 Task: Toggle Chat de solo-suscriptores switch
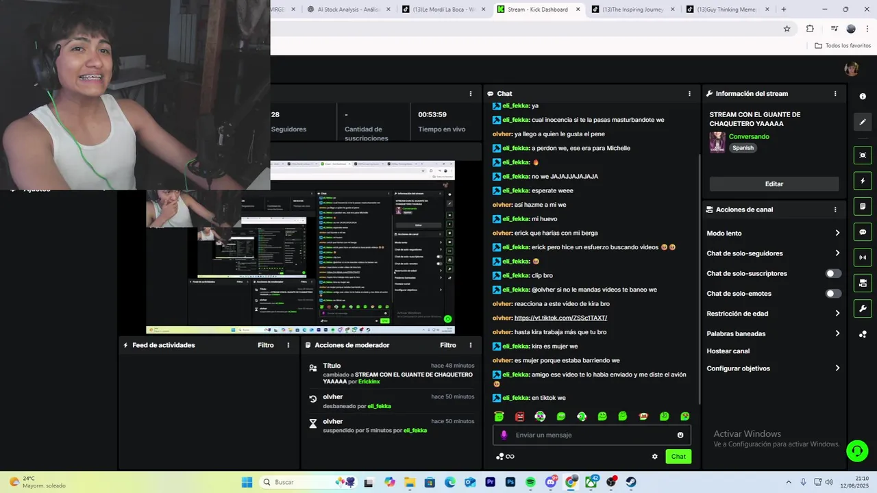click(832, 273)
